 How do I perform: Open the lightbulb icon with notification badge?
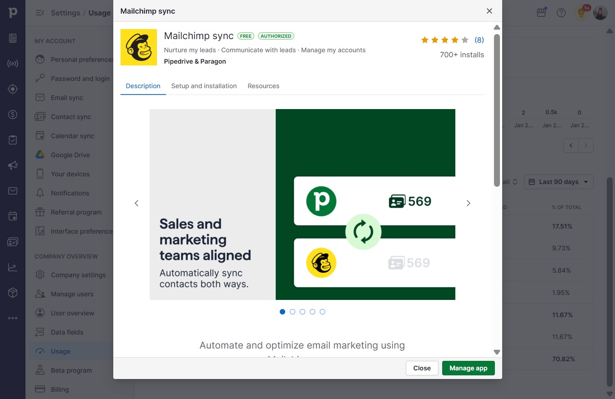click(581, 13)
